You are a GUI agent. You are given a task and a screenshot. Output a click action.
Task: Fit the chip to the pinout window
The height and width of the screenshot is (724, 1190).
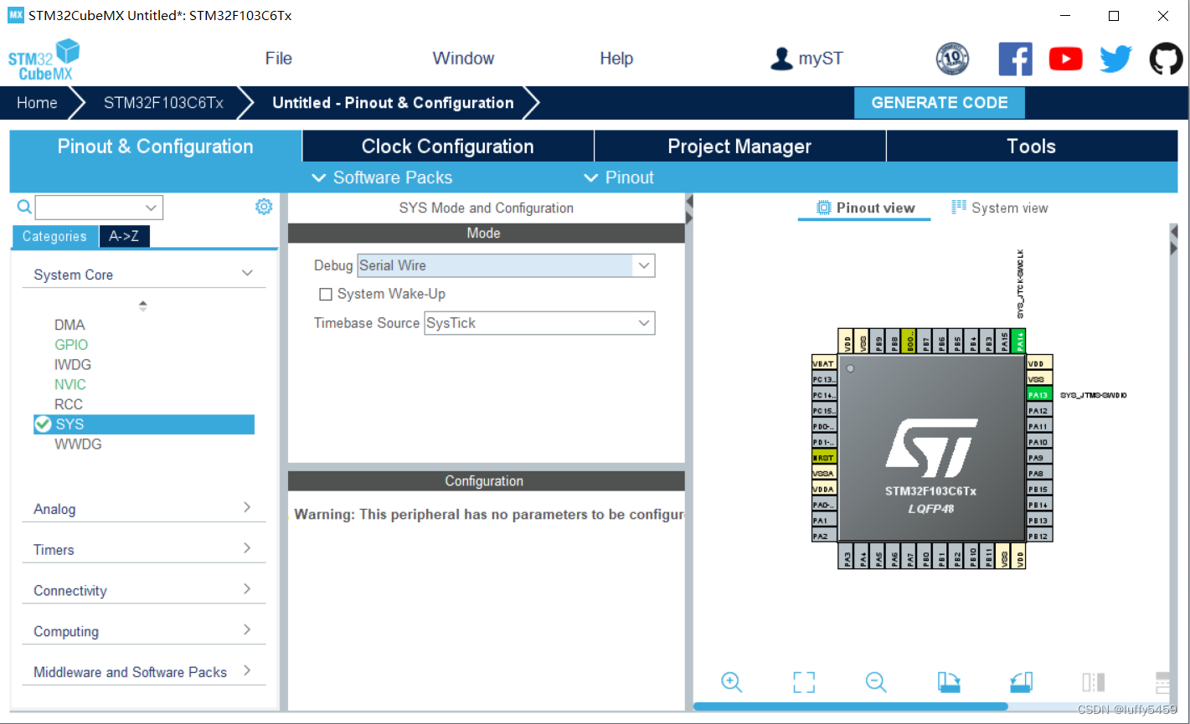[804, 682]
